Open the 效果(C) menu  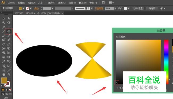tap(62, 3)
